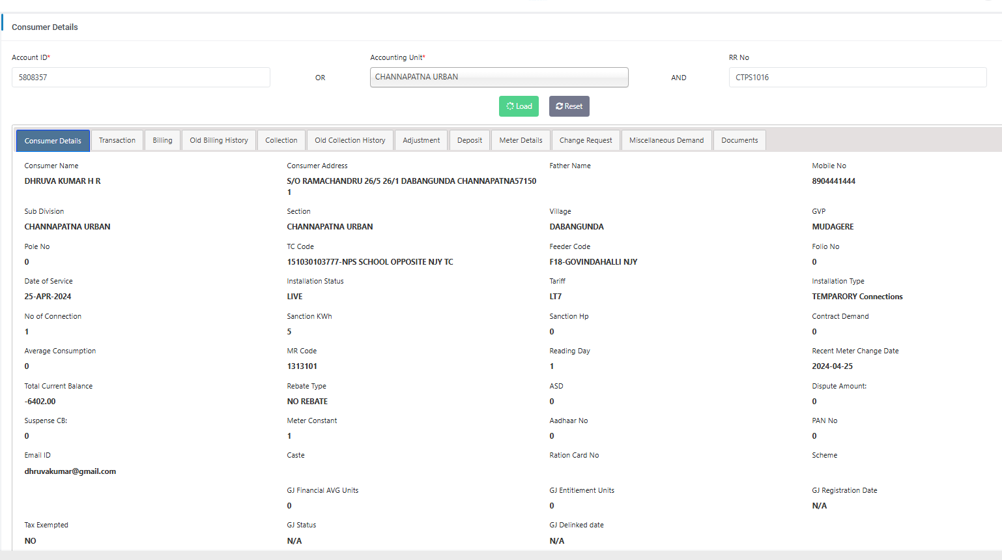Screen dimensions: 1002x560
Task: Select the Consumer Details tab
Action: pyautogui.click(x=53, y=141)
